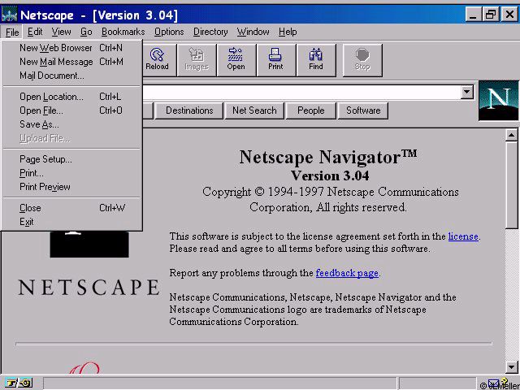Open the File menu
Screen dimensions: 520x390
(x=12, y=32)
